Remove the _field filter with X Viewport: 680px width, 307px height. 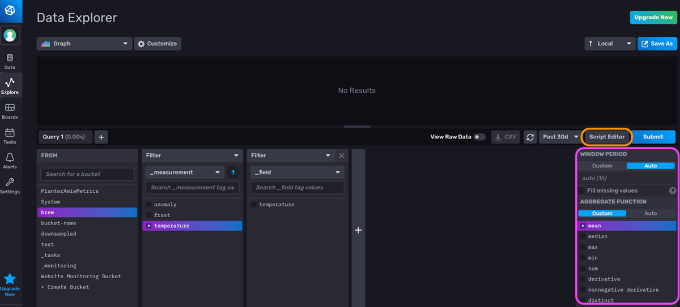[x=341, y=155]
